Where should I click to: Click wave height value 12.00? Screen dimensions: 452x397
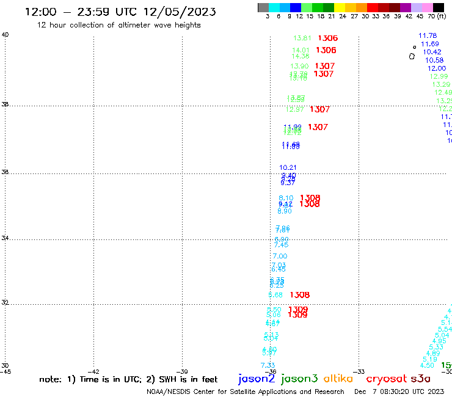[437, 68]
